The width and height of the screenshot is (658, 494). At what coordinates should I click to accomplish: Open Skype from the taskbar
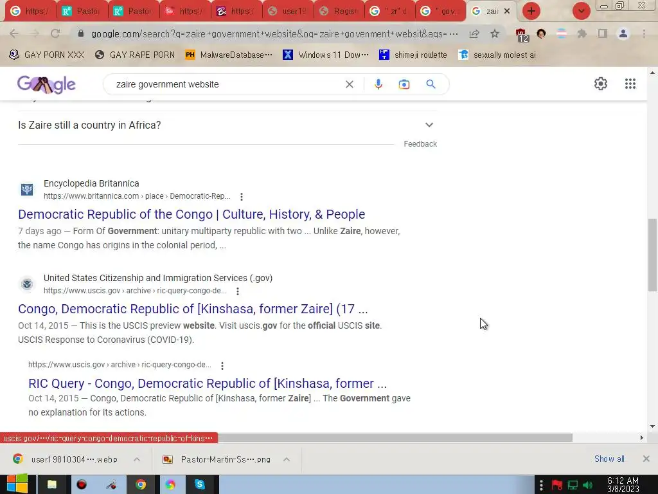tap(200, 484)
